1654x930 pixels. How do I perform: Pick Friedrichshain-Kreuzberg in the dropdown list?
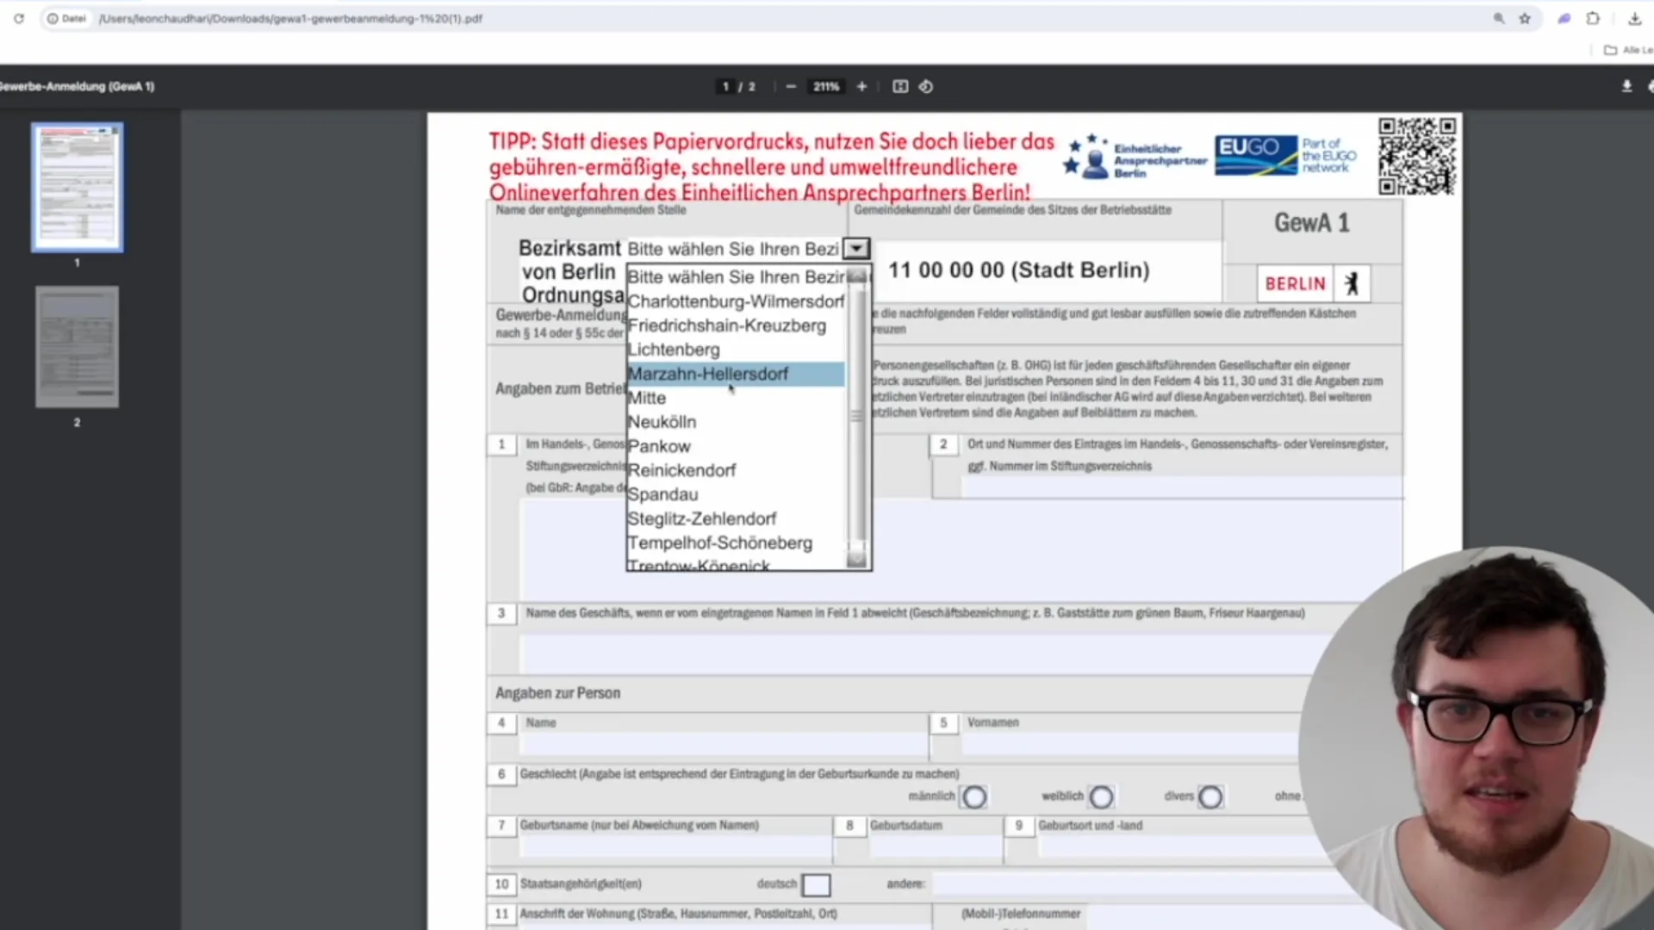(727, 325)
